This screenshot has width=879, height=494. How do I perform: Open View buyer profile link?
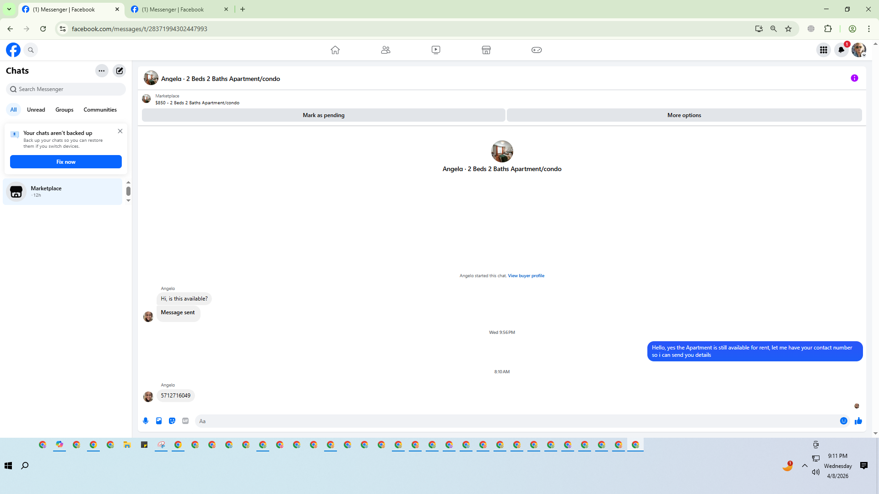tap(526, 276)
